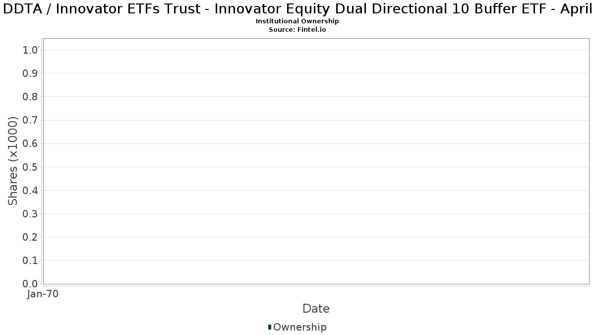Click the 0.0 y-axis tick label

[x=30, y=284]
